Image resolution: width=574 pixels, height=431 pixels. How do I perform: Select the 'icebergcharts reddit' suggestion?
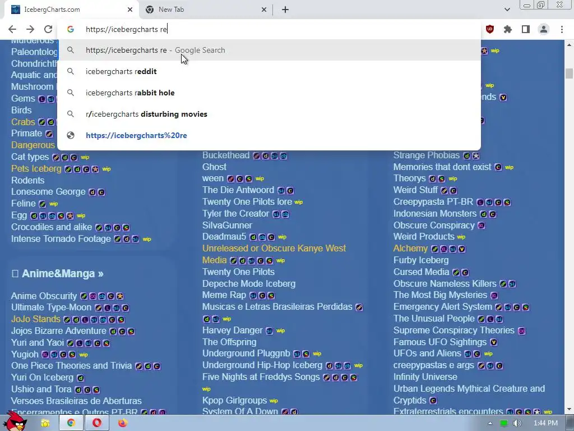pos(269,71)
